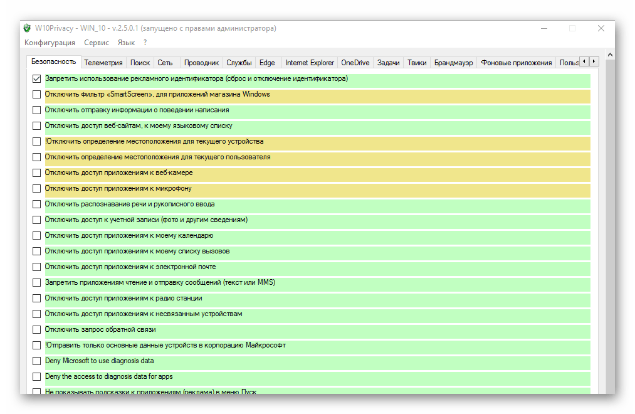Open the '?' help menu
The image size is (635, 414).
coord(145,43)
